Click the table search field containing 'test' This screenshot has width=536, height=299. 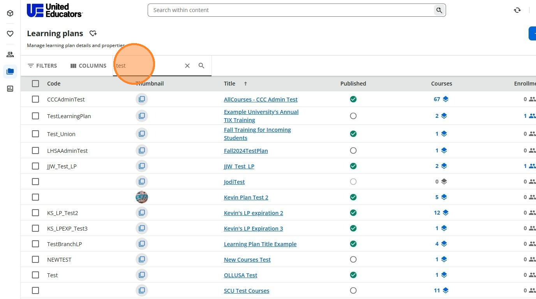[x=148, y=66]
